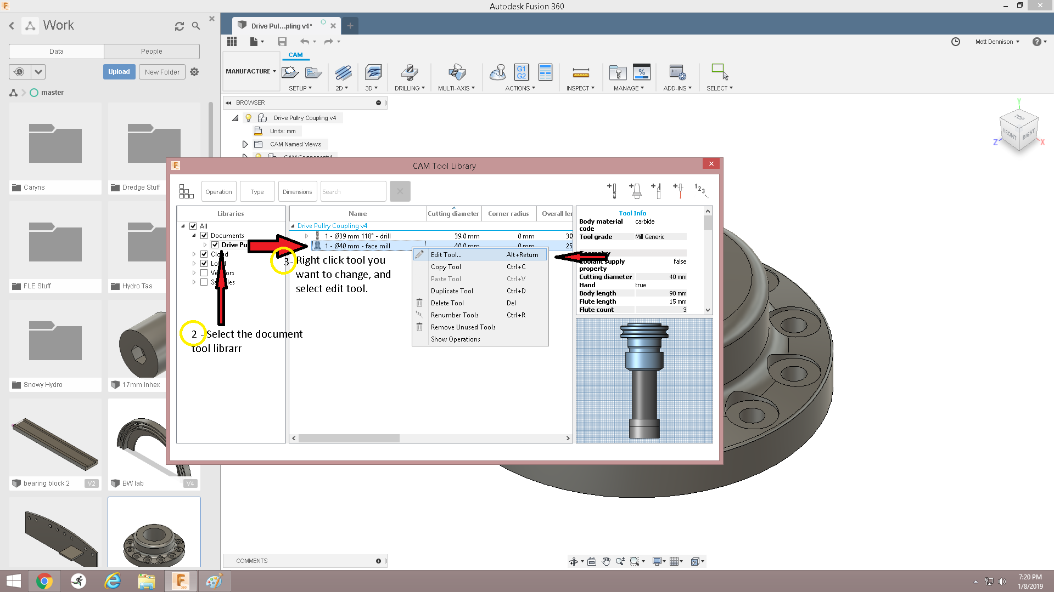Open the data panel grid icon
This screenshot has height=592, width=1054.
[x=232, y=42]
